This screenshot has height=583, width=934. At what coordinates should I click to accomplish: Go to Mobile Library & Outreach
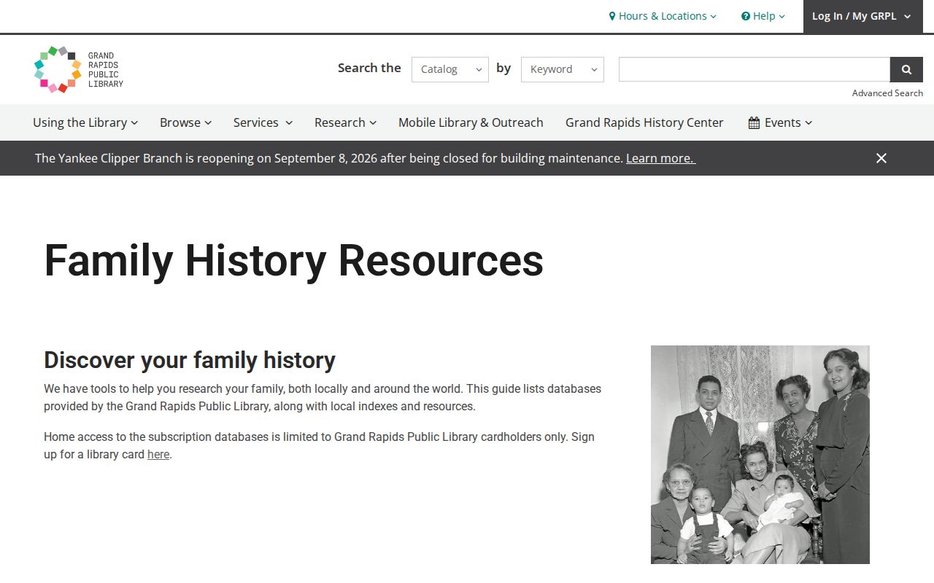click(x=471, y=122)
